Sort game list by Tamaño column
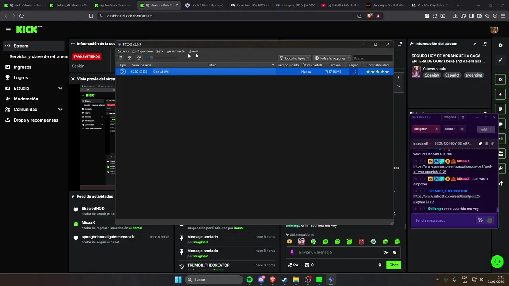The image size is (509, 286). click(335, 65)
